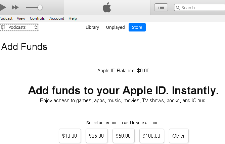Click the Podcasts media icon
Screen dimensions: 225x144
(x=3, y=27)
